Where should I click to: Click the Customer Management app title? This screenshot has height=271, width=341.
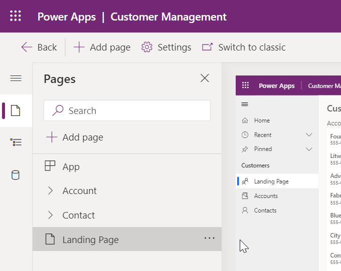168,17
